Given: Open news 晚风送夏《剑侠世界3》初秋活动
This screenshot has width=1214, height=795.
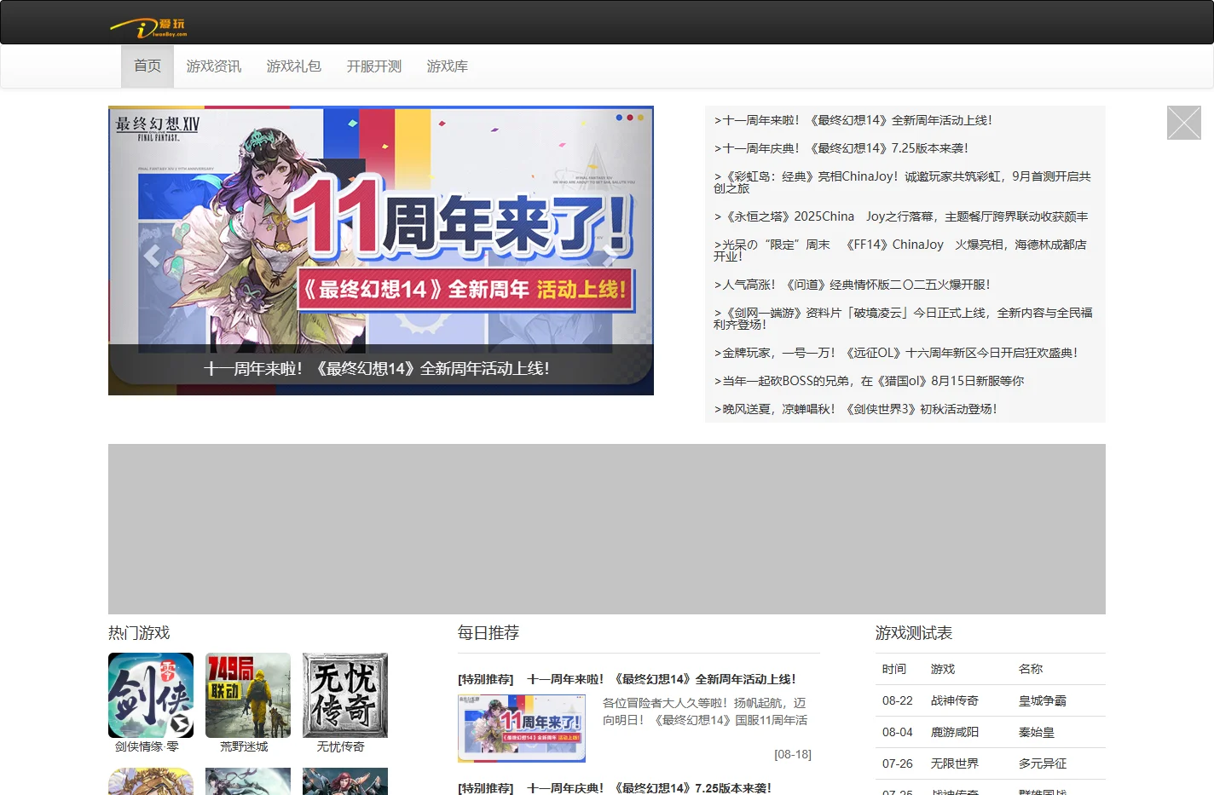Looking at the screenshot, I should [856, 409].
